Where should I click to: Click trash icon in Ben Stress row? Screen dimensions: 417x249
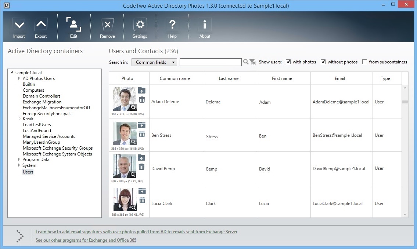tap(142, 134)
